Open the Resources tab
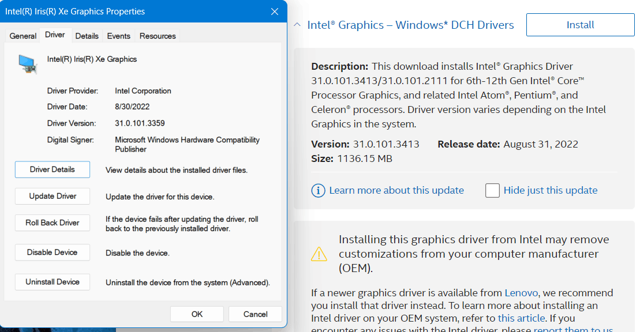 [x=158, y=36]
